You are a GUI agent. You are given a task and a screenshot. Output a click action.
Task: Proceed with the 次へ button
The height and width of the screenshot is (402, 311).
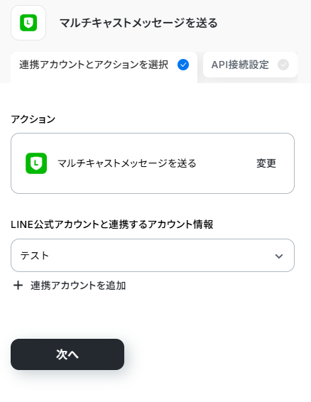(67, 354)
